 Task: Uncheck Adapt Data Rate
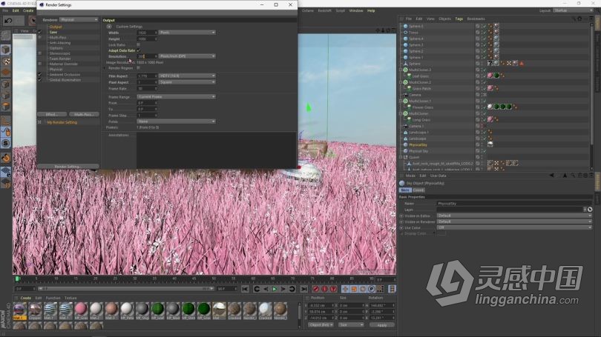click(x=138, y=50)
